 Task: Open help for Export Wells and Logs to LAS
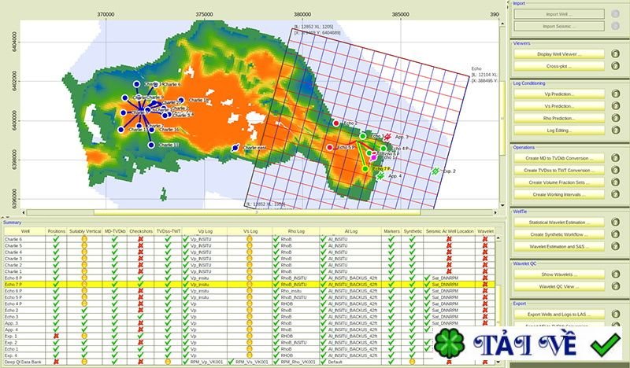[615, 315]
